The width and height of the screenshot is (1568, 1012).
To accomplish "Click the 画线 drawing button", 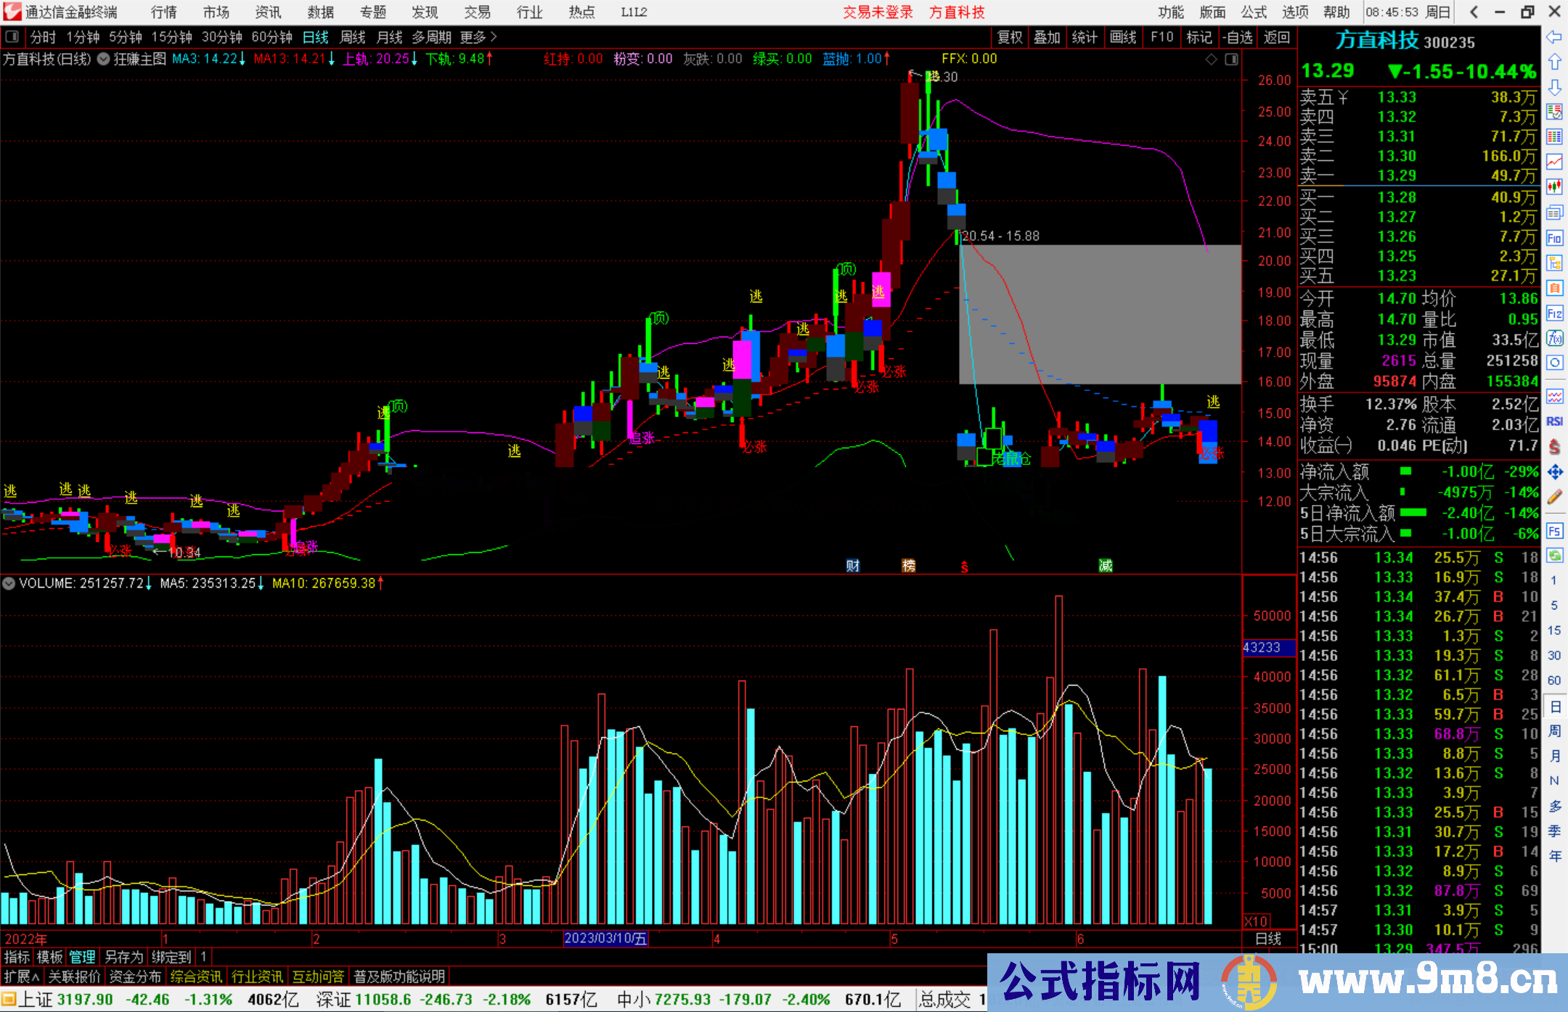I will [1123, 37].
